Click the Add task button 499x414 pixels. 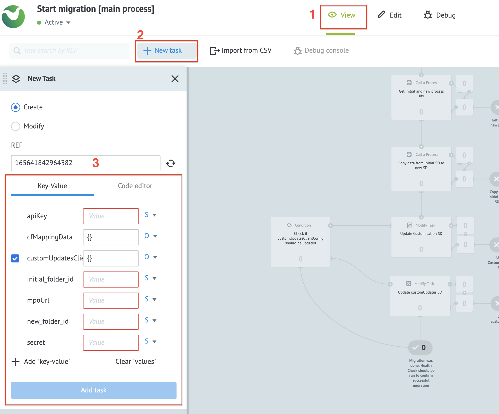(94, 390)
